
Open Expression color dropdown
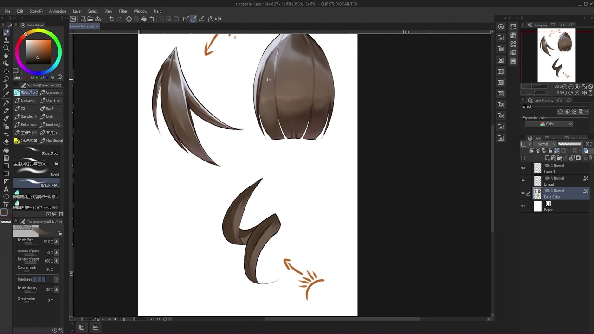(x=549, y=124)
